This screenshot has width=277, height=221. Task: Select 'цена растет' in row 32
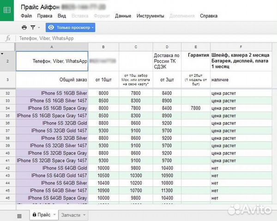point(241,93)
